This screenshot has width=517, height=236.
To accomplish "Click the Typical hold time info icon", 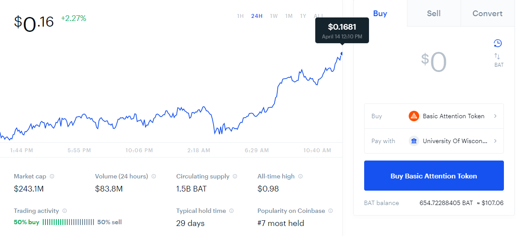I will (x=231, y=211).
